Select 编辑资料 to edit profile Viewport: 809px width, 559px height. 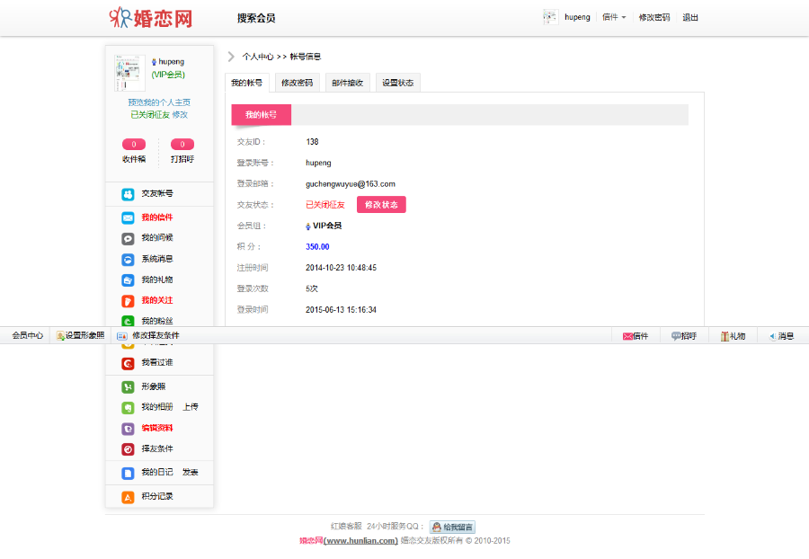tap(157, 430)
